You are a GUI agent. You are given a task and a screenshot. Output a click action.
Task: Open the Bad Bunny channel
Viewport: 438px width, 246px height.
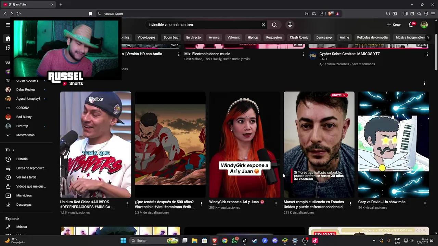25,117
